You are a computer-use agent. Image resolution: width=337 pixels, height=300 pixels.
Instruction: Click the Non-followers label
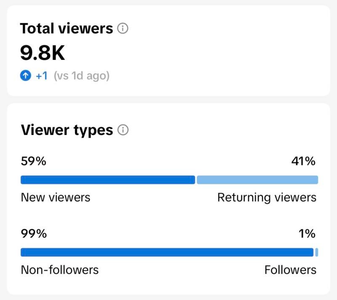click(x=59, y=270)
